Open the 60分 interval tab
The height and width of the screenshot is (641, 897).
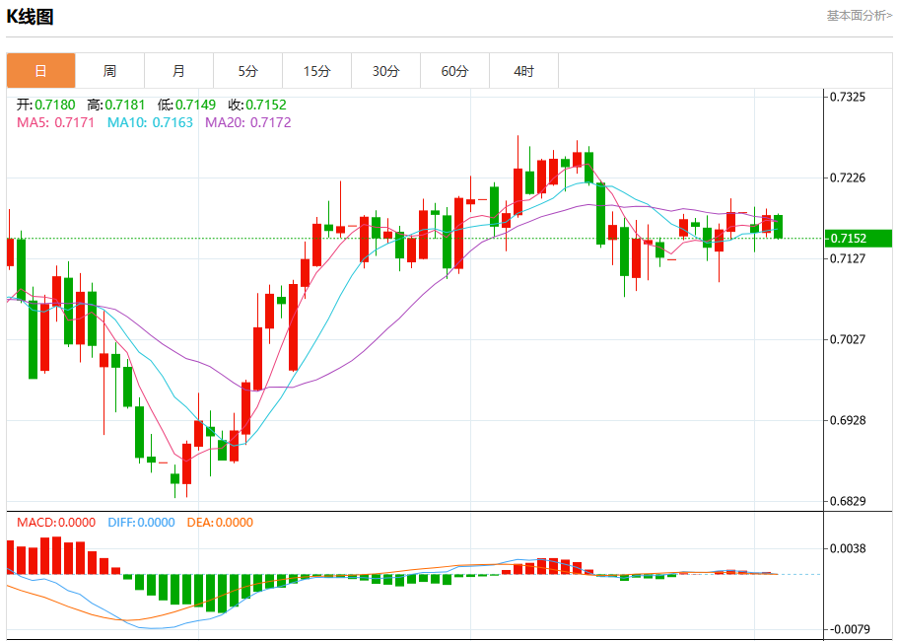[454, 71]
